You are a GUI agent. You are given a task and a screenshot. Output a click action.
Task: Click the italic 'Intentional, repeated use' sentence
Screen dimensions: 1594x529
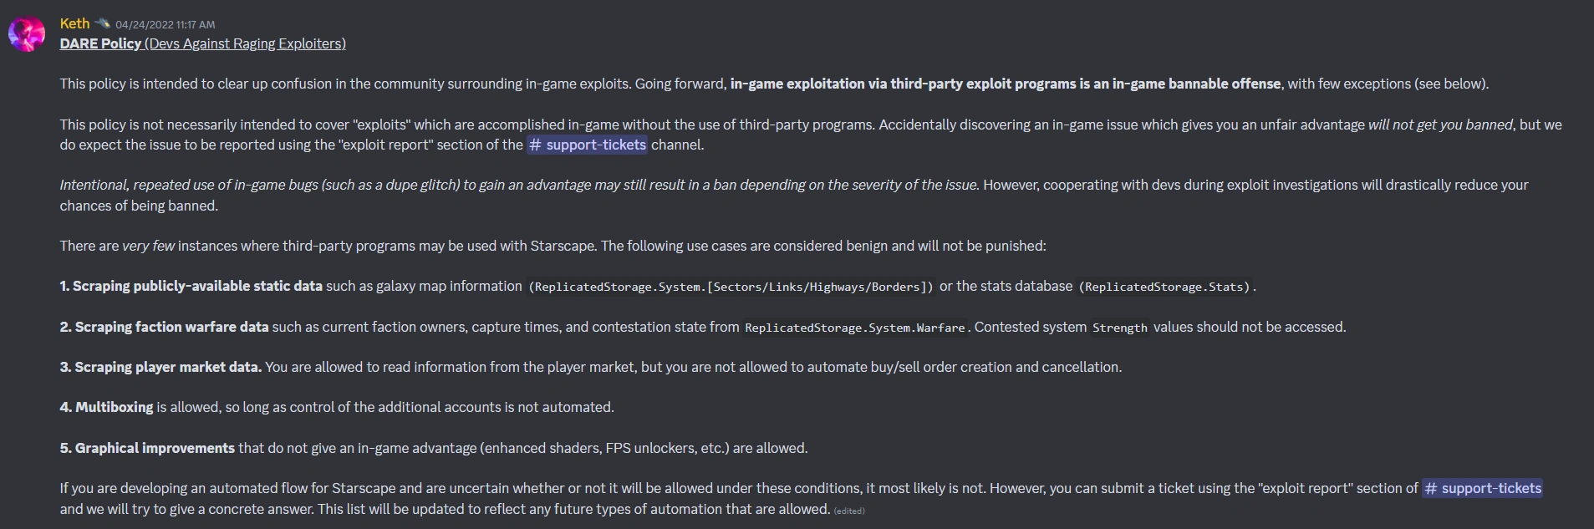(x=518, y=185)
